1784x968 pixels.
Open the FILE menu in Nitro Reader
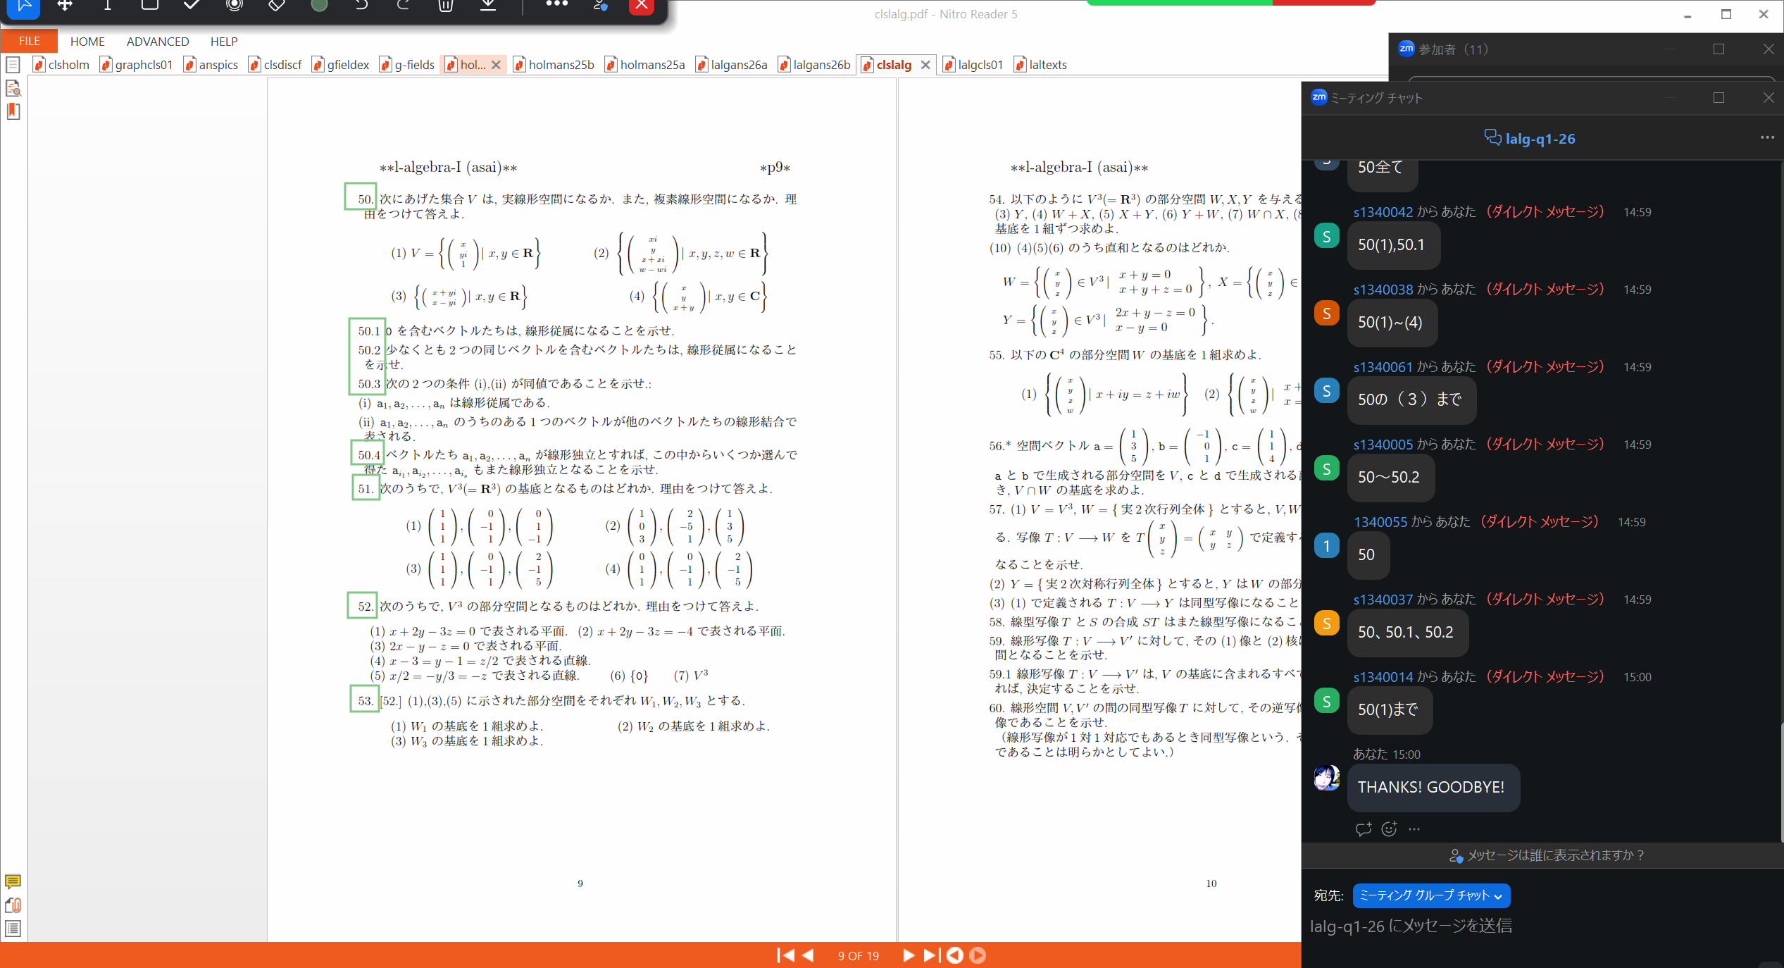29,41
